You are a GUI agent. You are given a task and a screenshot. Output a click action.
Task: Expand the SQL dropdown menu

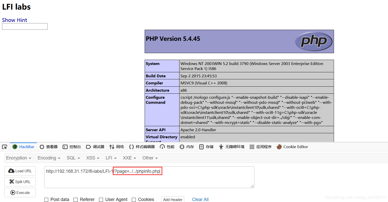point(73,158)
